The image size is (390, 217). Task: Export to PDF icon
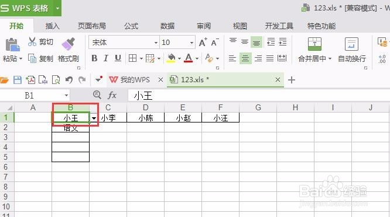point(30,80)
